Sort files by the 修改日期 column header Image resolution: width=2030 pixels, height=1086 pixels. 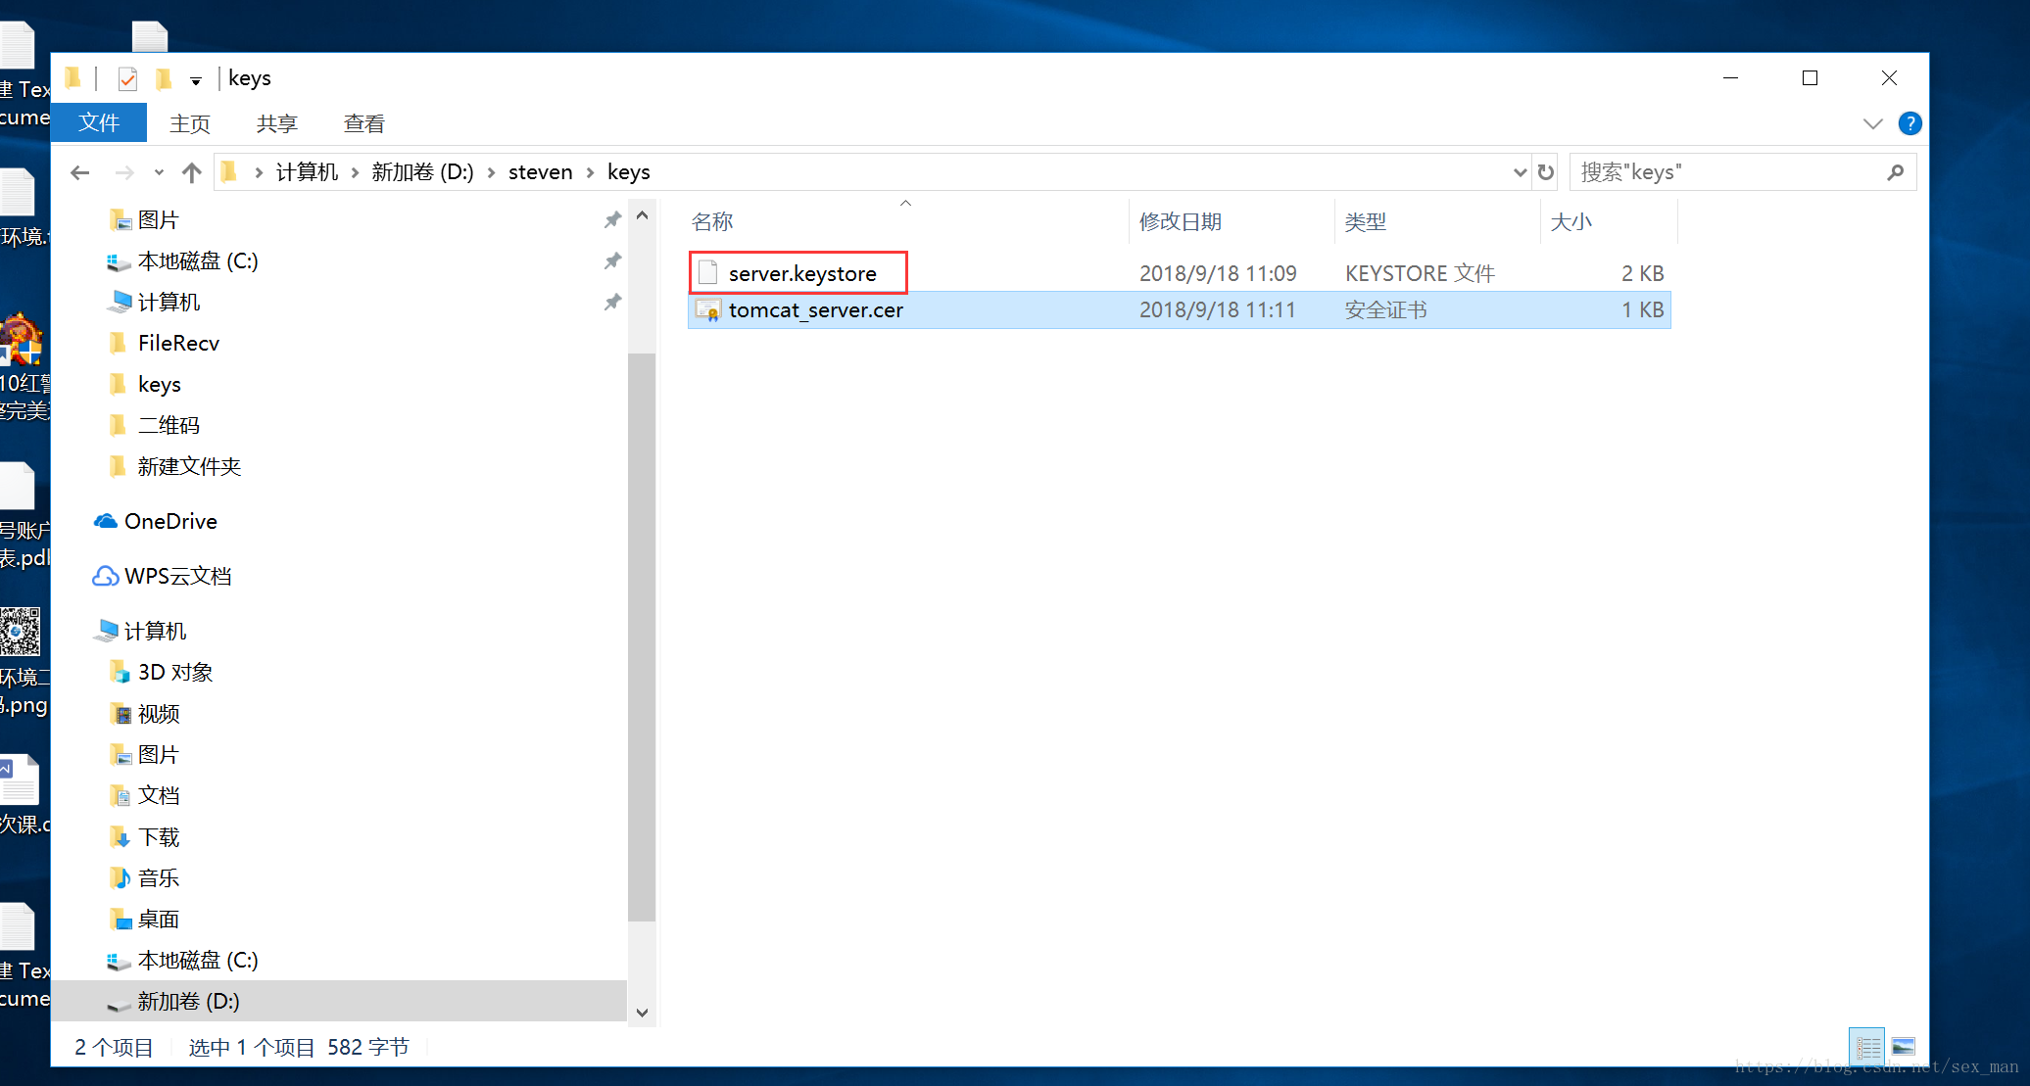(1179, 221)
